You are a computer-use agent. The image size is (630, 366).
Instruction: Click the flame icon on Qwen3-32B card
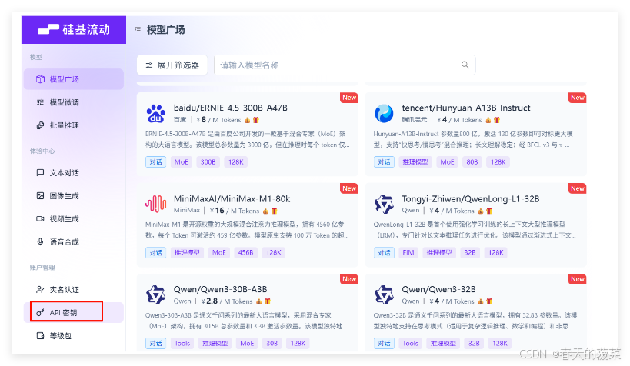(480, 301)
